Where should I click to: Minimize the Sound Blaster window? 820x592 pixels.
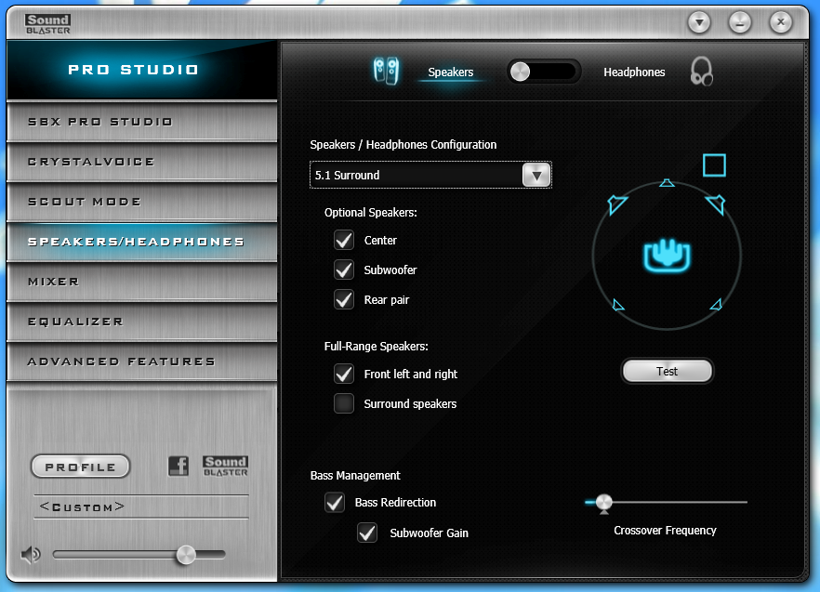point(740,22)
